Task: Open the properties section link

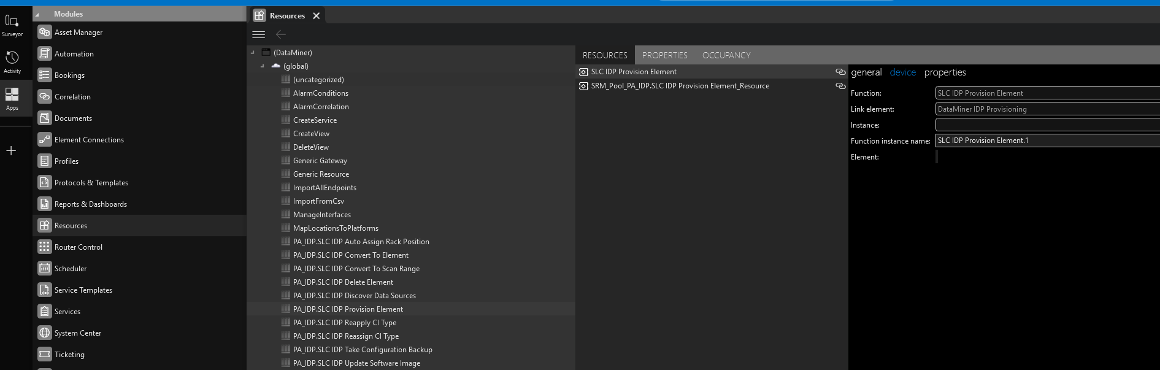Action: (945, 72)
